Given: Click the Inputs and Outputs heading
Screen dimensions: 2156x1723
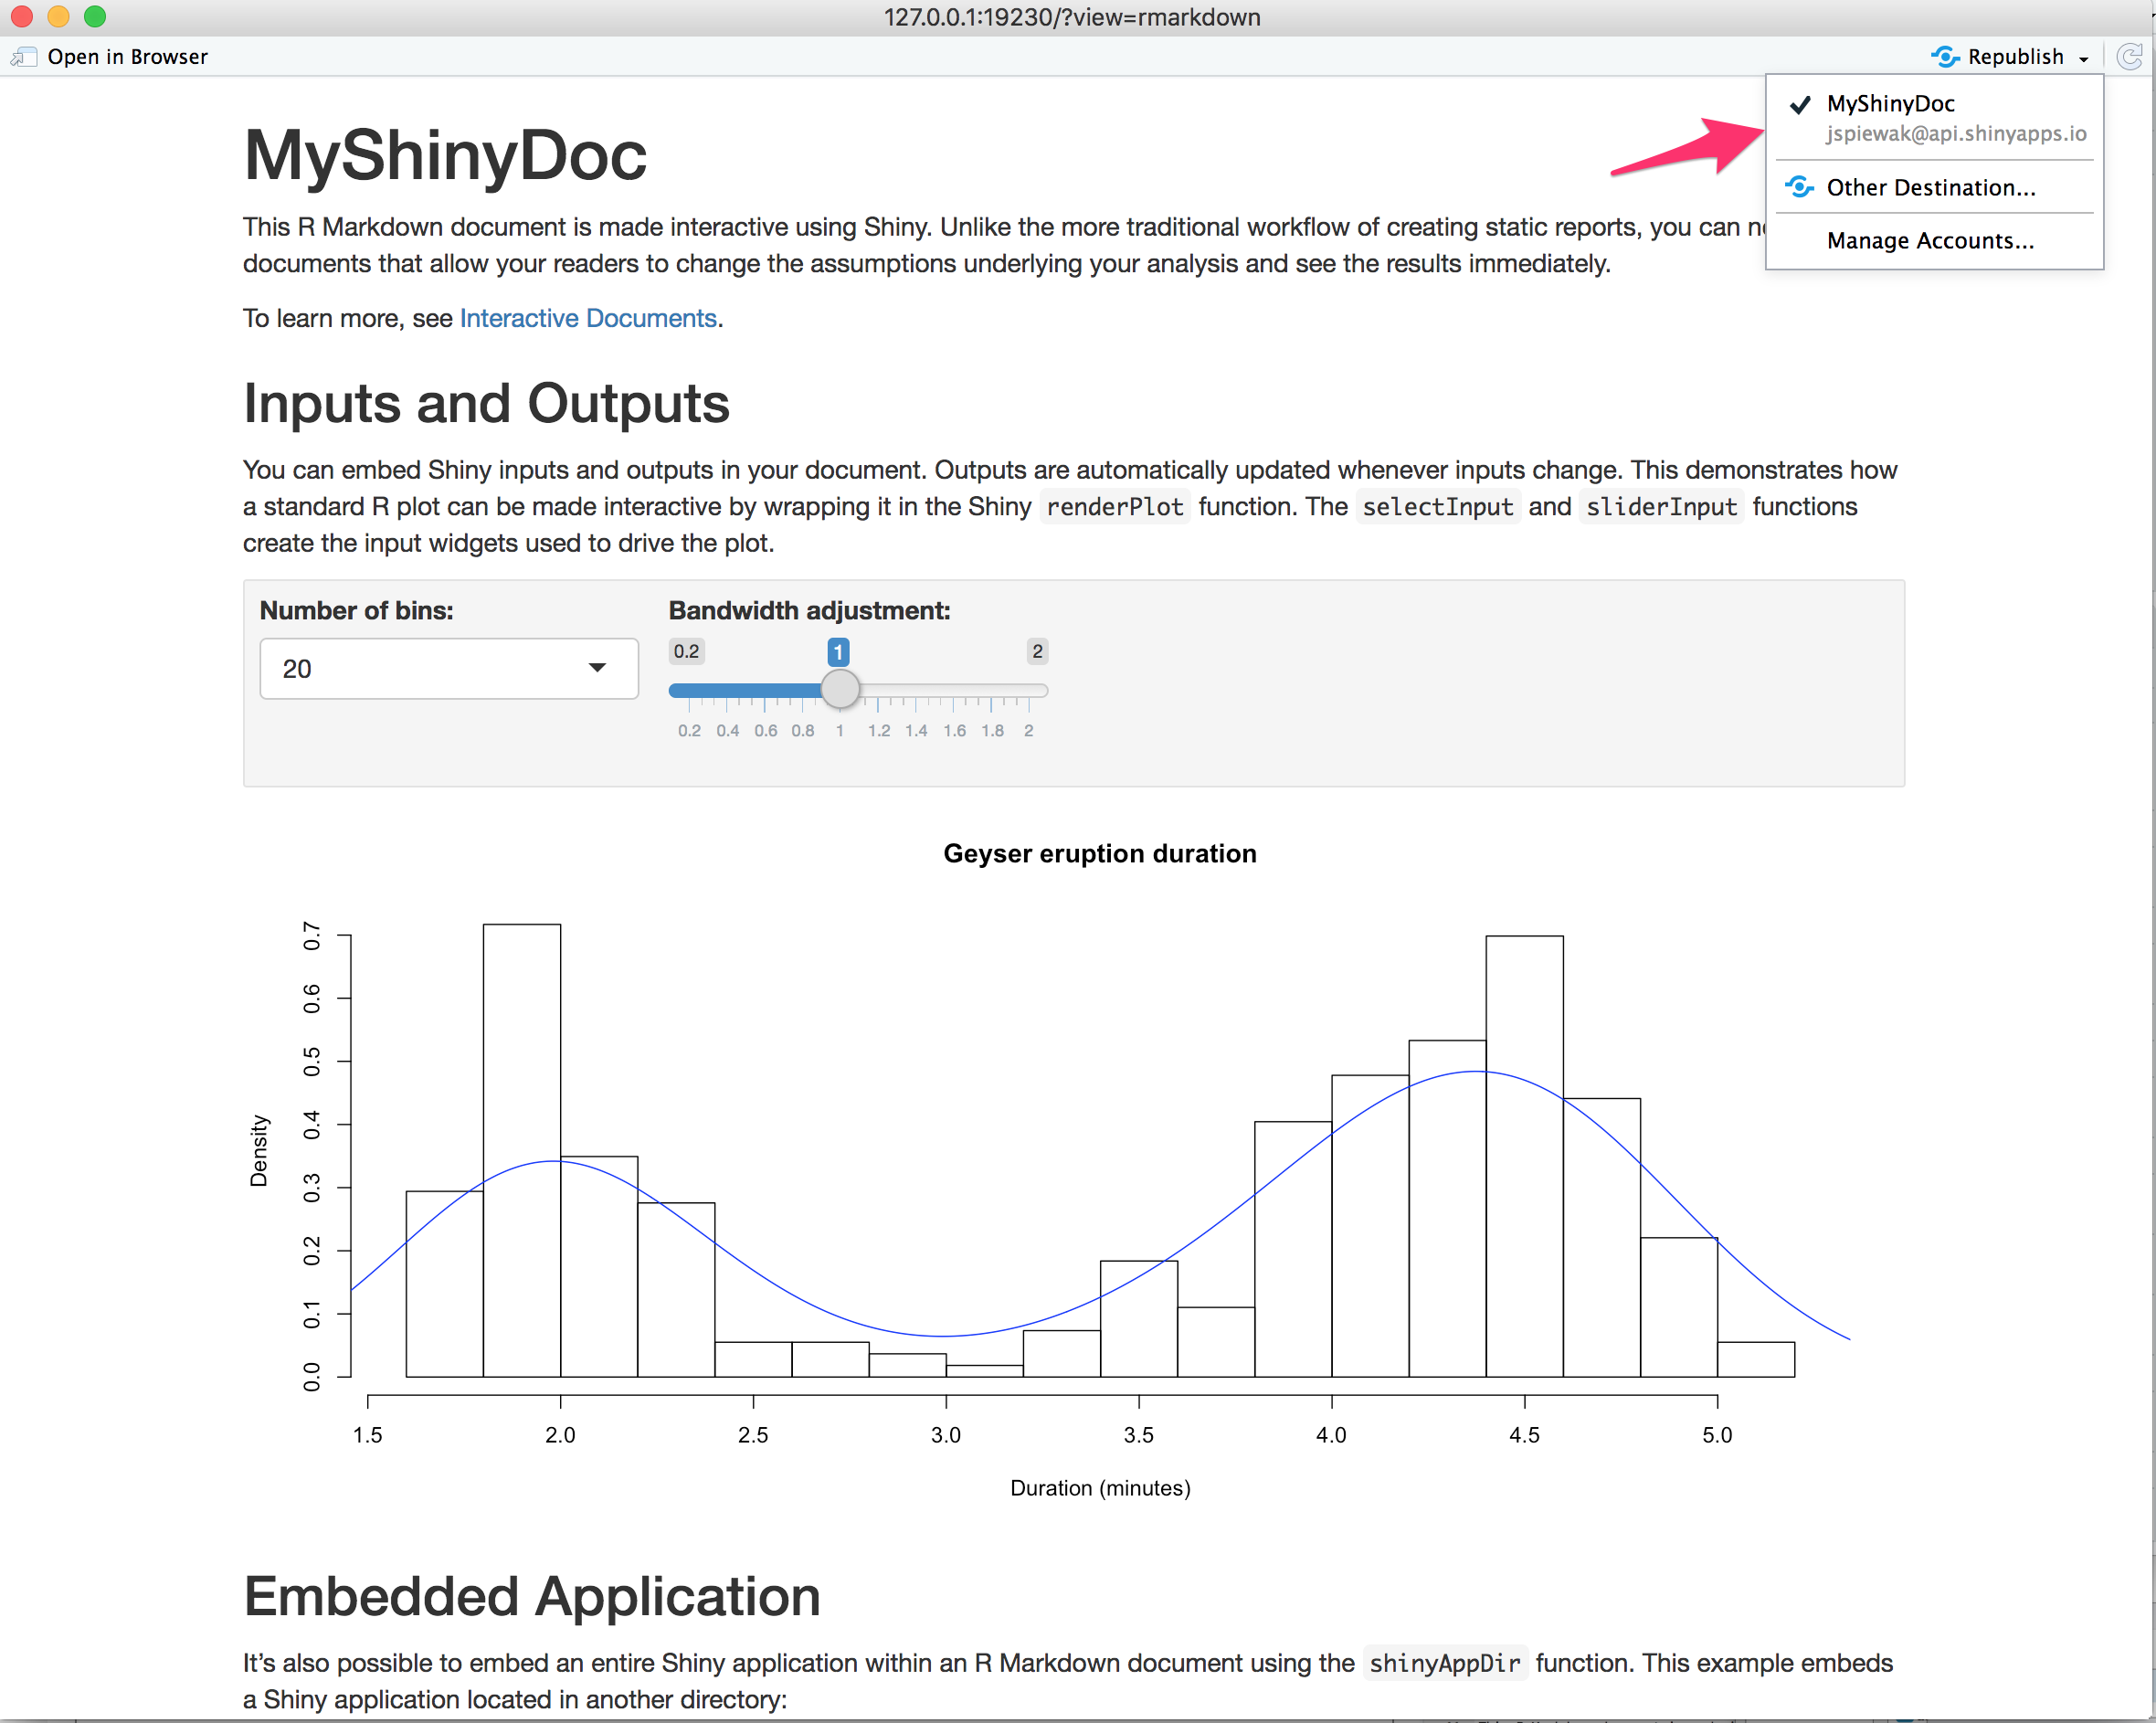Looking at the screenshot, I should coord(486,403).
